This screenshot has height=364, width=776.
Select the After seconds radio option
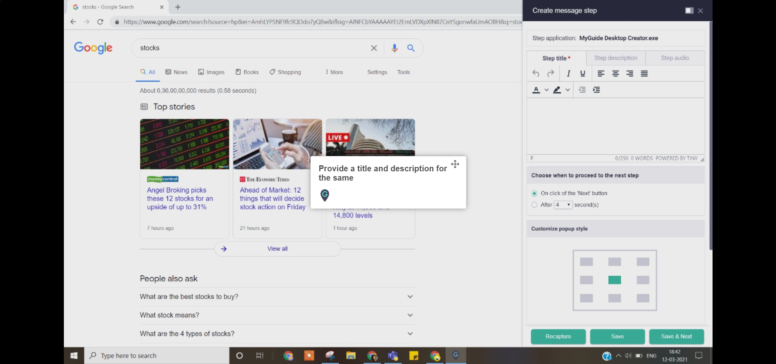(534, 205)
